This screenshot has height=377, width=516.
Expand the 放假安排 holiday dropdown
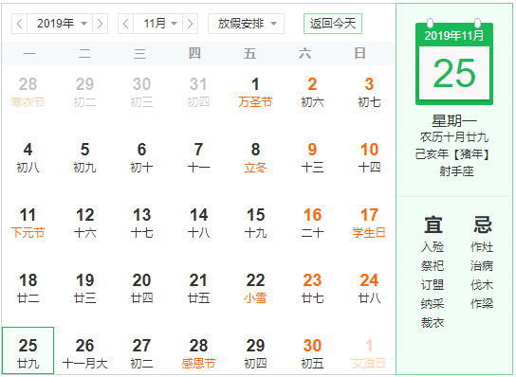[247, 24]
